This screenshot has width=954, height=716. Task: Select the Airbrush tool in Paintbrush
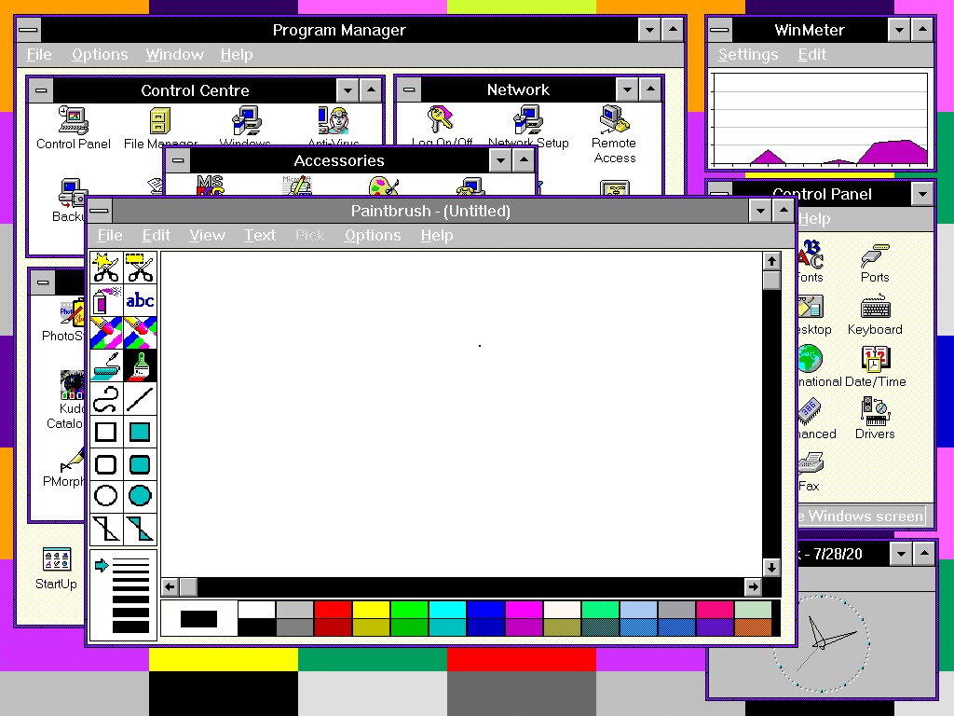106,300
